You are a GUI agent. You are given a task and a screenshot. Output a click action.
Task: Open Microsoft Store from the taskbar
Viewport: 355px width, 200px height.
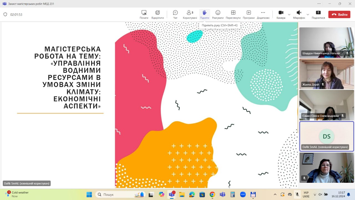click(x=202, y=194)
